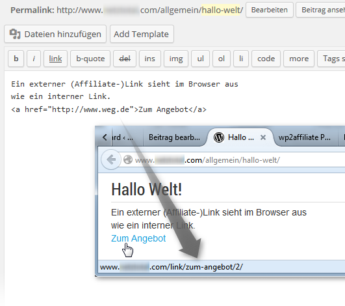Open the wp2affiliate P... tab
The image size is (345, 306).
[305, 137]
